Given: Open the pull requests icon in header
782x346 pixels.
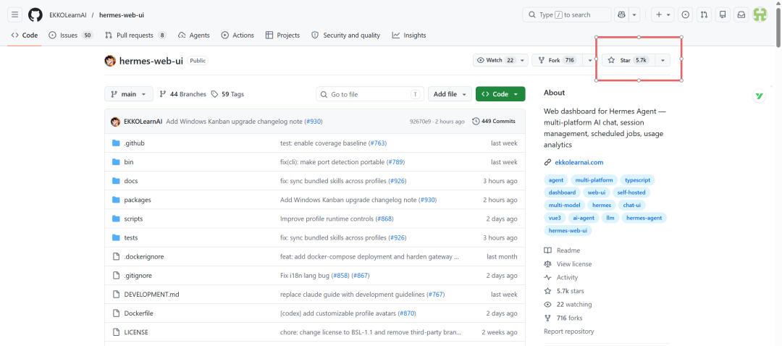Looking at the screenshot, I should (x=704, y=15).
